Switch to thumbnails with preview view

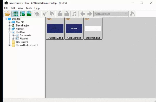click(x=22, y=14)
